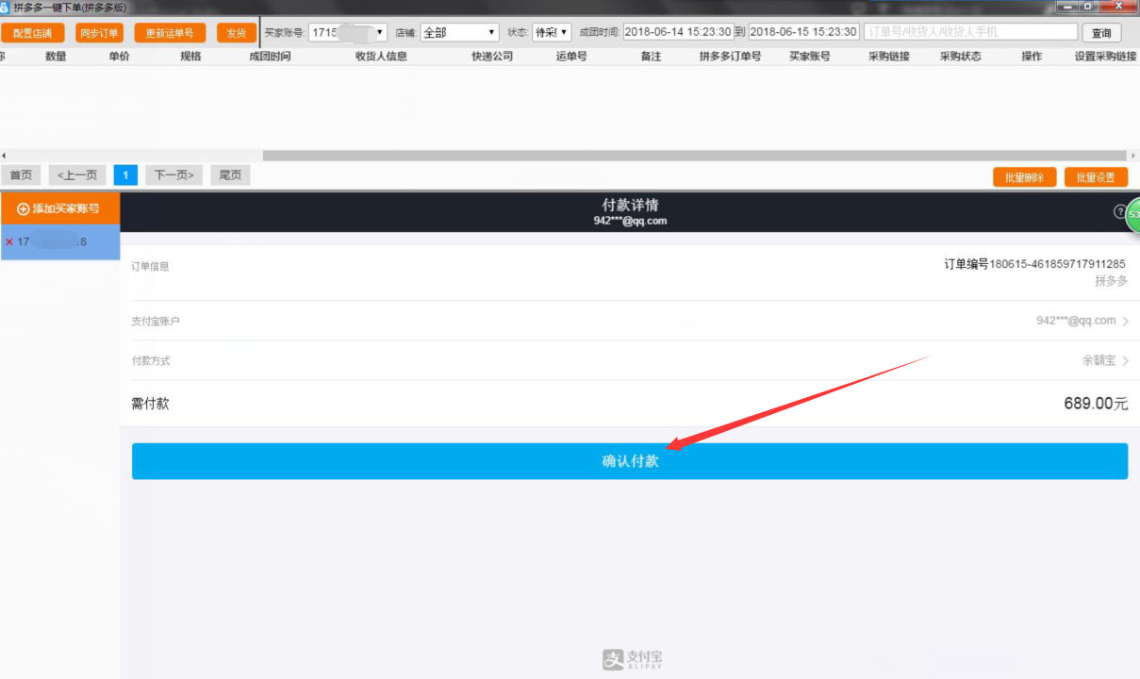This screenshot has width=1140, height=679.
Task: Click the 订单信息 label
Action: 150,266
